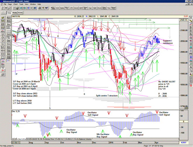Switch to the Monthly timeframe

point(20,13)
